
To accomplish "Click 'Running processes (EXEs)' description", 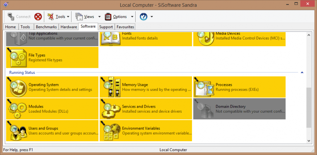I will point(237,89).
